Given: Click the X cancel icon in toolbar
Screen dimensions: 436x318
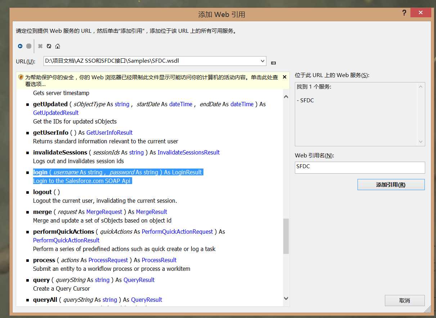Looking at the screenshot, I should click(x=40, y=46).
